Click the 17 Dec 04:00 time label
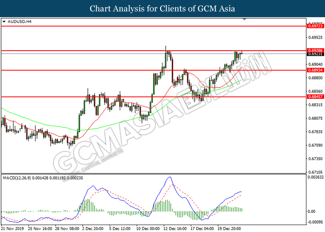The width and height of the screenshot is (325, 232). click(x=202, y=229)
